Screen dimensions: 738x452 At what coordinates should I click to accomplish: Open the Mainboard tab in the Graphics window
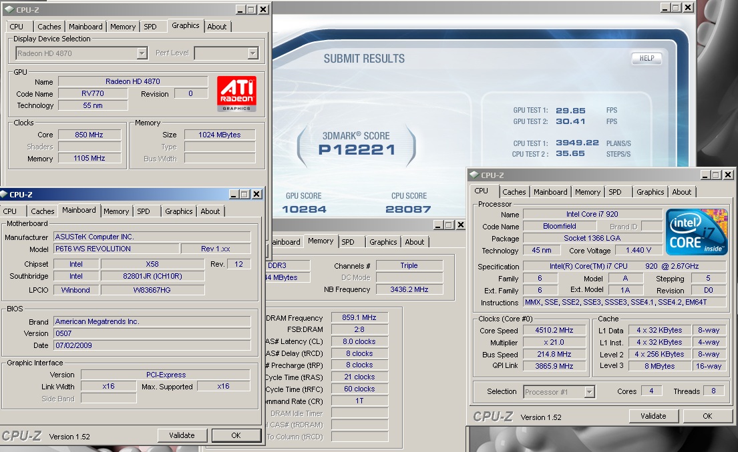tap(85, 27)
